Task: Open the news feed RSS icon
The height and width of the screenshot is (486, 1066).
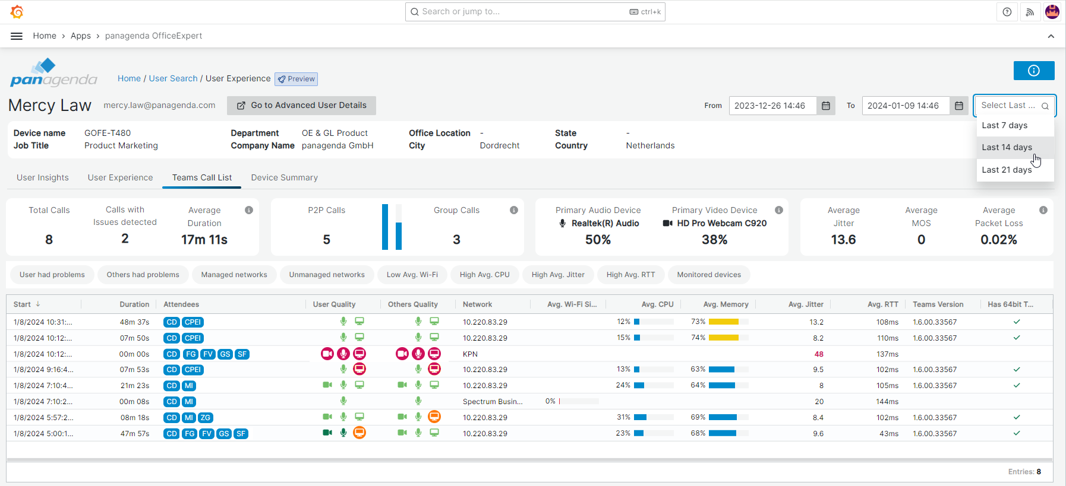Action: pos(1030,12)
